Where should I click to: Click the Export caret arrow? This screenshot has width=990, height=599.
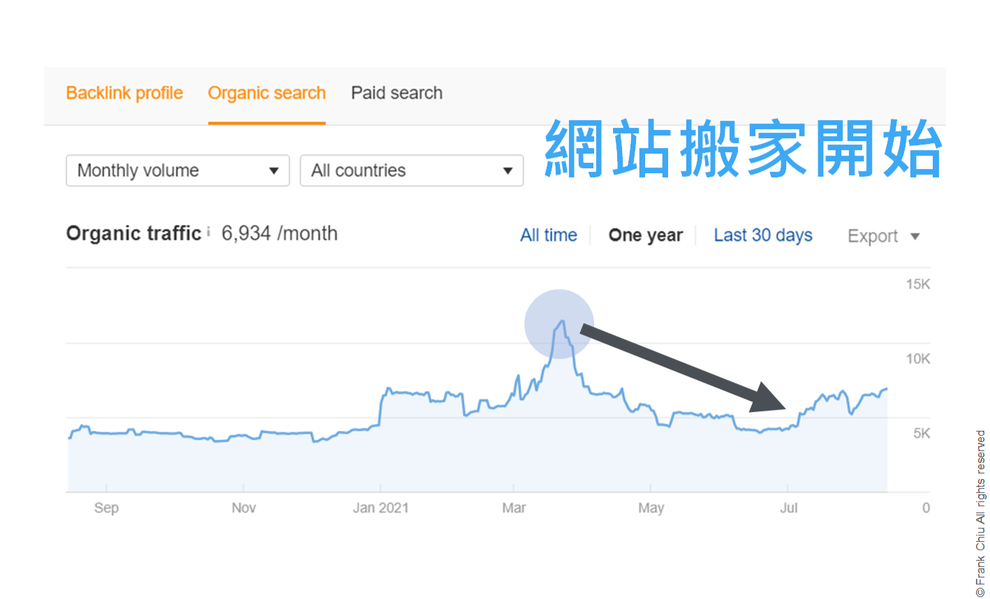tap(915, 237)
